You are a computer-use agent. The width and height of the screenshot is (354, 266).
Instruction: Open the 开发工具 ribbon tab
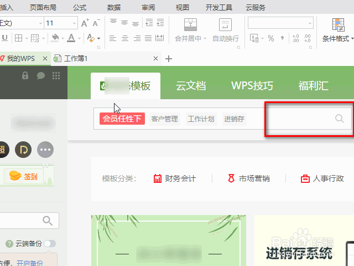click(x=219, y=7)
